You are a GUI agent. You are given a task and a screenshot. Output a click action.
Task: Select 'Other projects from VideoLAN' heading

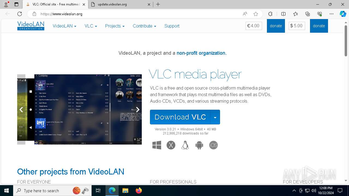[x=71, y=172]
